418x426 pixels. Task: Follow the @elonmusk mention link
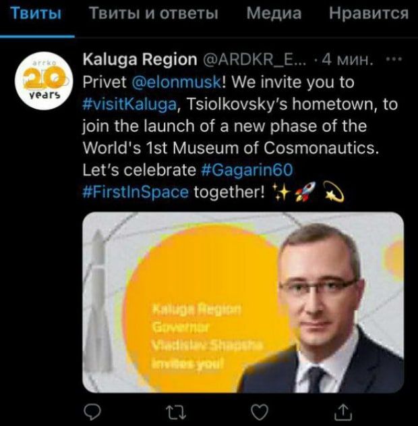click(x=177, y=82)
